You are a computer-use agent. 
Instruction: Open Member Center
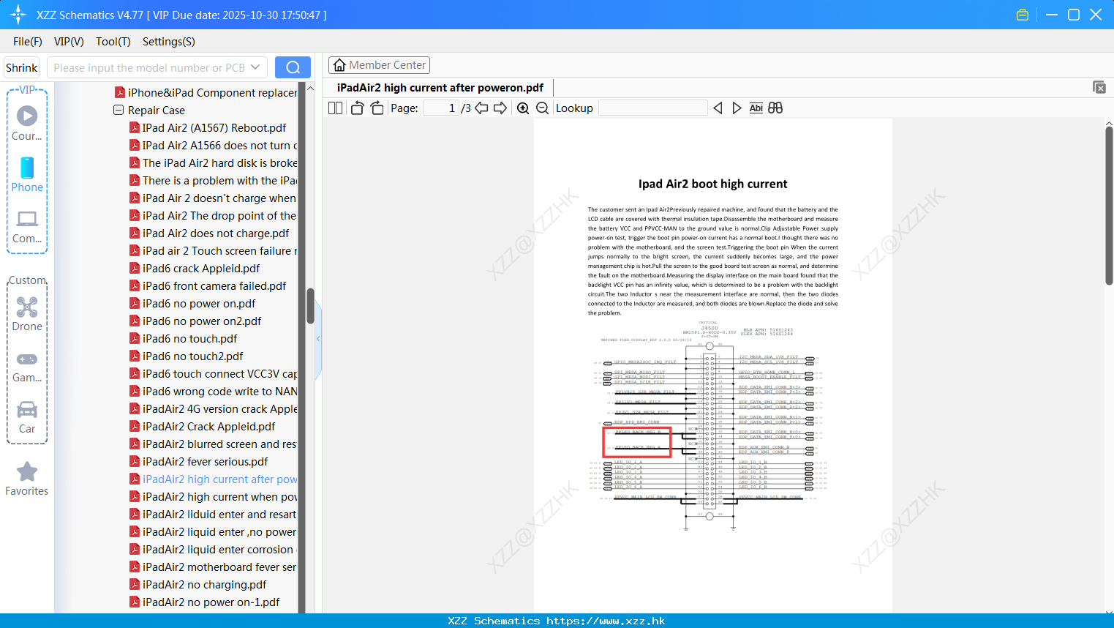click(379, 65)
